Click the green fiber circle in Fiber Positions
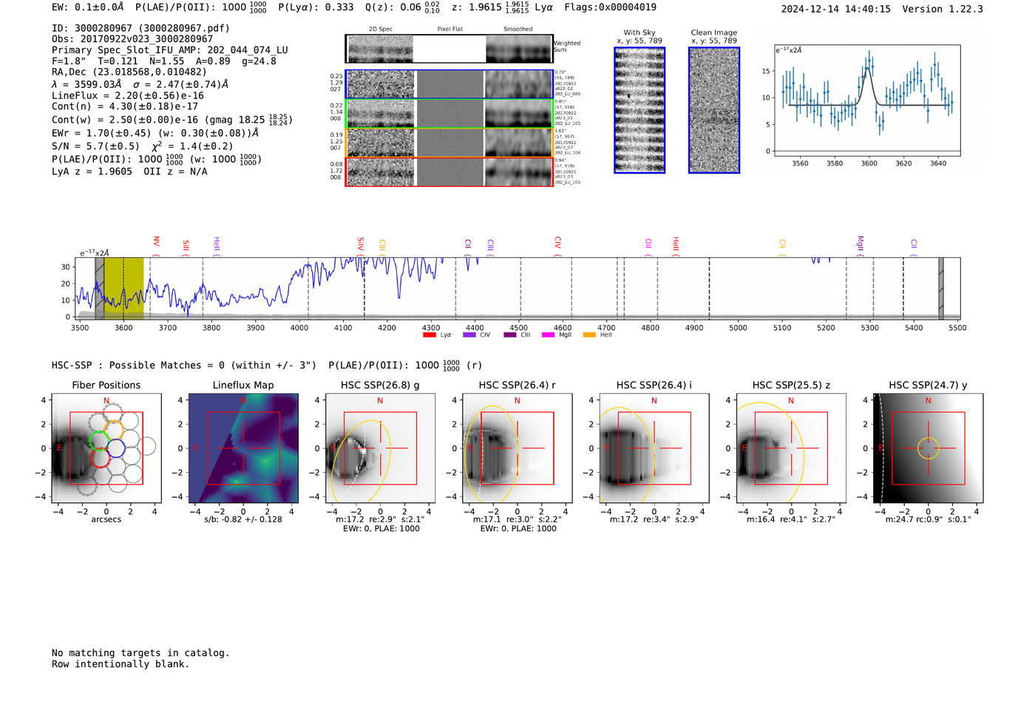1035x704 pixels. 98,442
